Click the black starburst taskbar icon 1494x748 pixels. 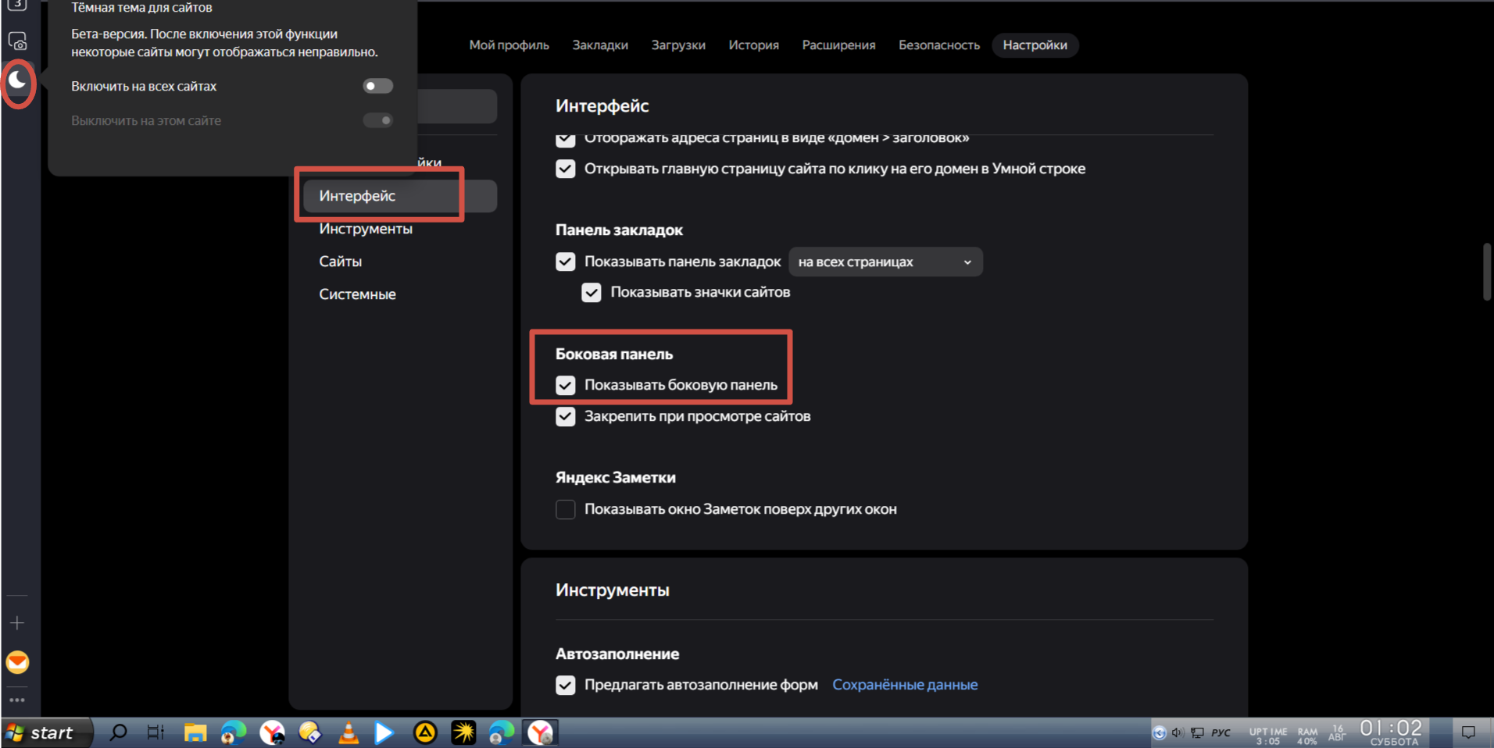pyautogui.click(x=463, y=732)
